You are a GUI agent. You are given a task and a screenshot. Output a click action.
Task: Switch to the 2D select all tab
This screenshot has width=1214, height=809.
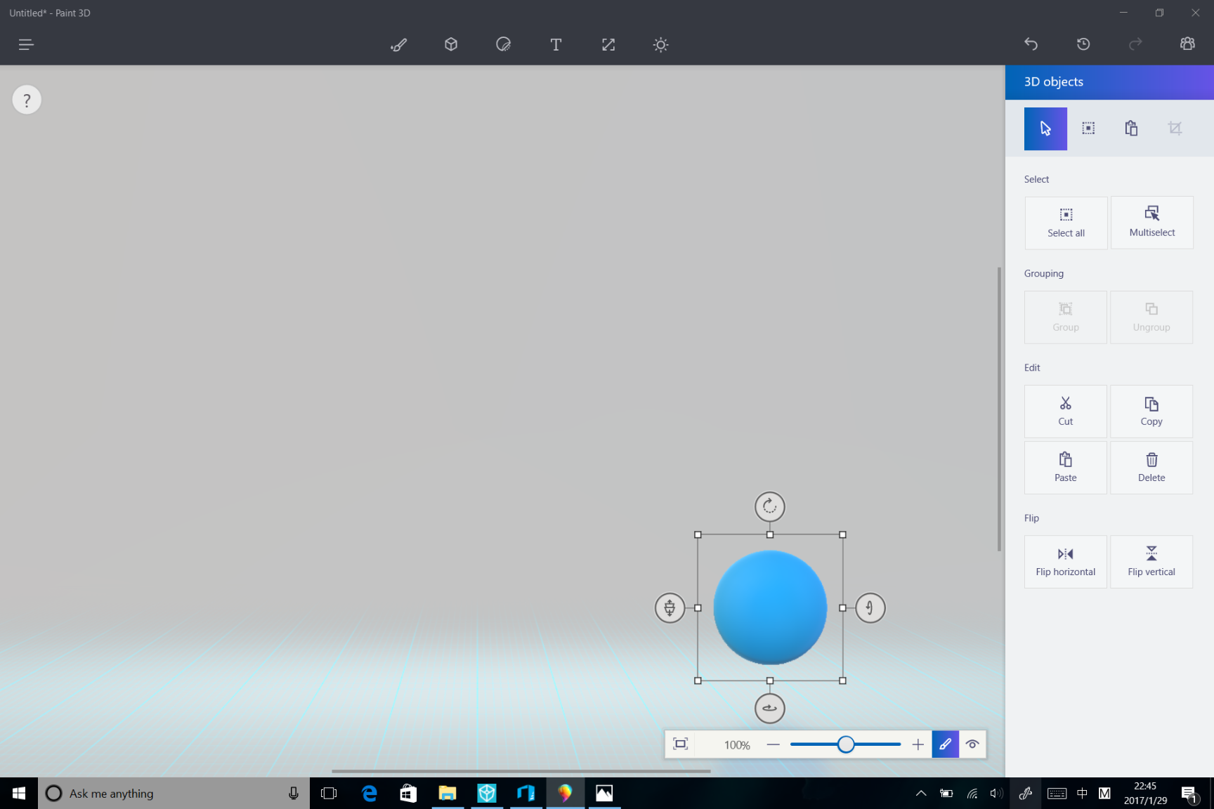(x=1088, y=129)
